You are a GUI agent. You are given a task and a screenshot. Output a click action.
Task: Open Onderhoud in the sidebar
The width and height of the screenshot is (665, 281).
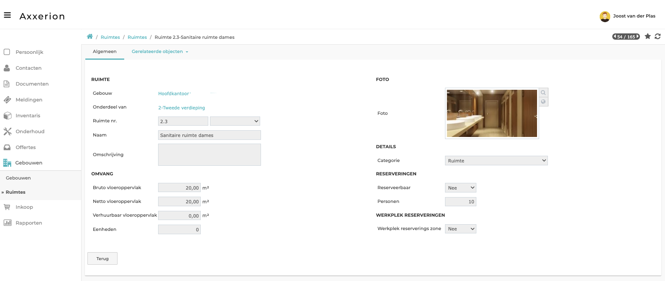[x=30, y=132]
